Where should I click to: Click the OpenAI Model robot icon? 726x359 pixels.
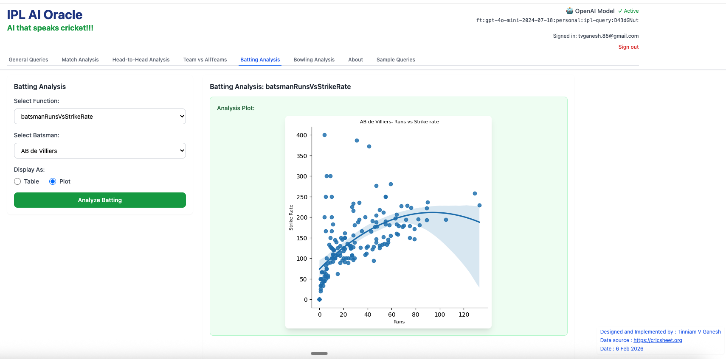click(569, 11)
